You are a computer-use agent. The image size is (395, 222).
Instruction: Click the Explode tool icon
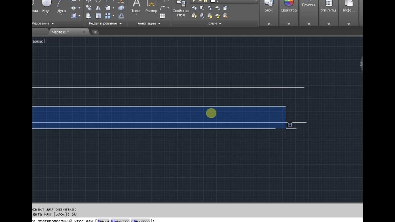point(121,8)
